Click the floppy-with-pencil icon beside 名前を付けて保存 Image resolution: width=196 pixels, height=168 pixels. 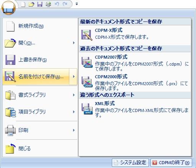[10, 77]
